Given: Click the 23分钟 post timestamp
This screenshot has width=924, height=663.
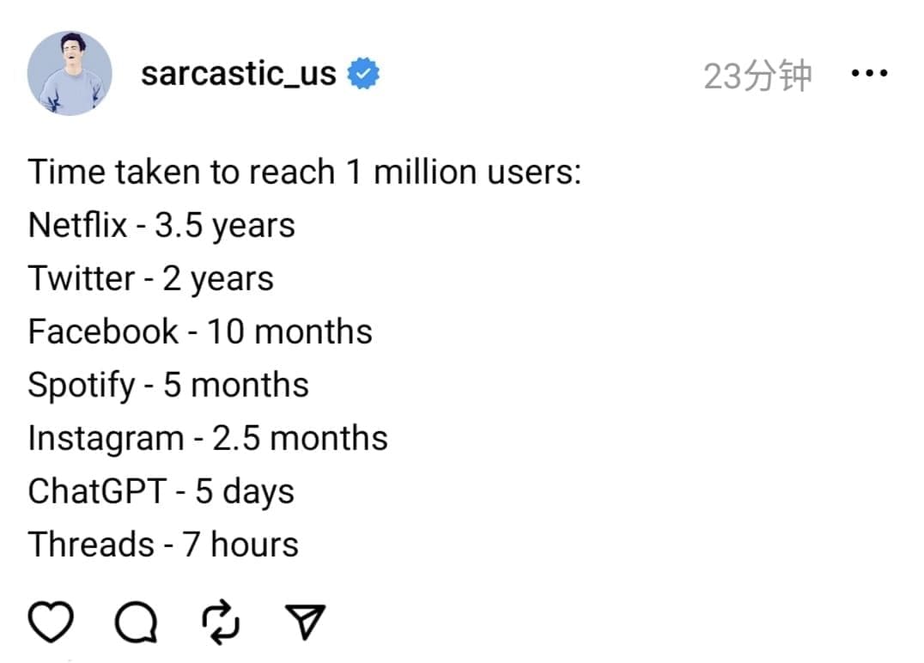Looking at the screenshot, I should [757, 76].
